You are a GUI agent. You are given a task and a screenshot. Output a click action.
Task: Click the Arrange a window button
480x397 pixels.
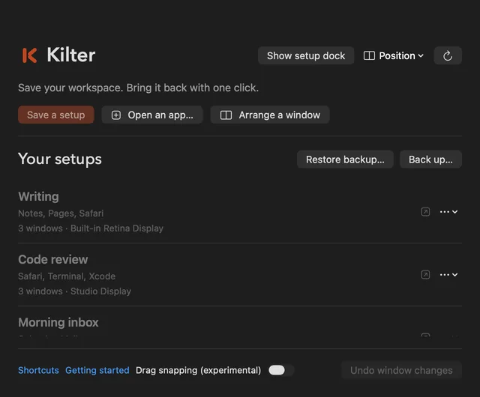[x=270, y=115]
